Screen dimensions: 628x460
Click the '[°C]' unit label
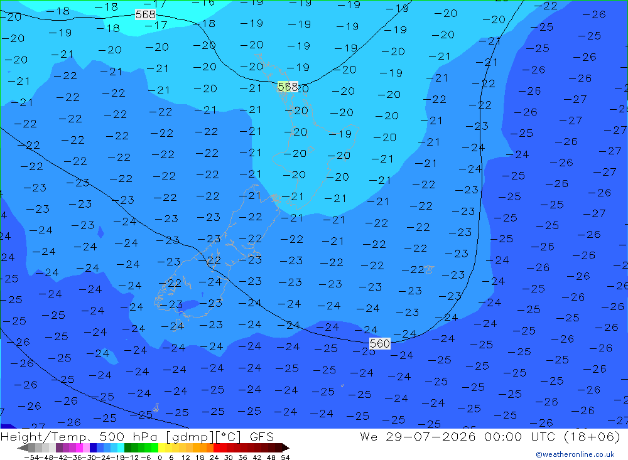point(228,437)
